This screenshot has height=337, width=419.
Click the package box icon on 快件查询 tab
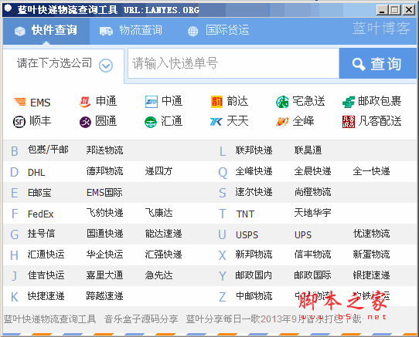click(x=20, y=31)
